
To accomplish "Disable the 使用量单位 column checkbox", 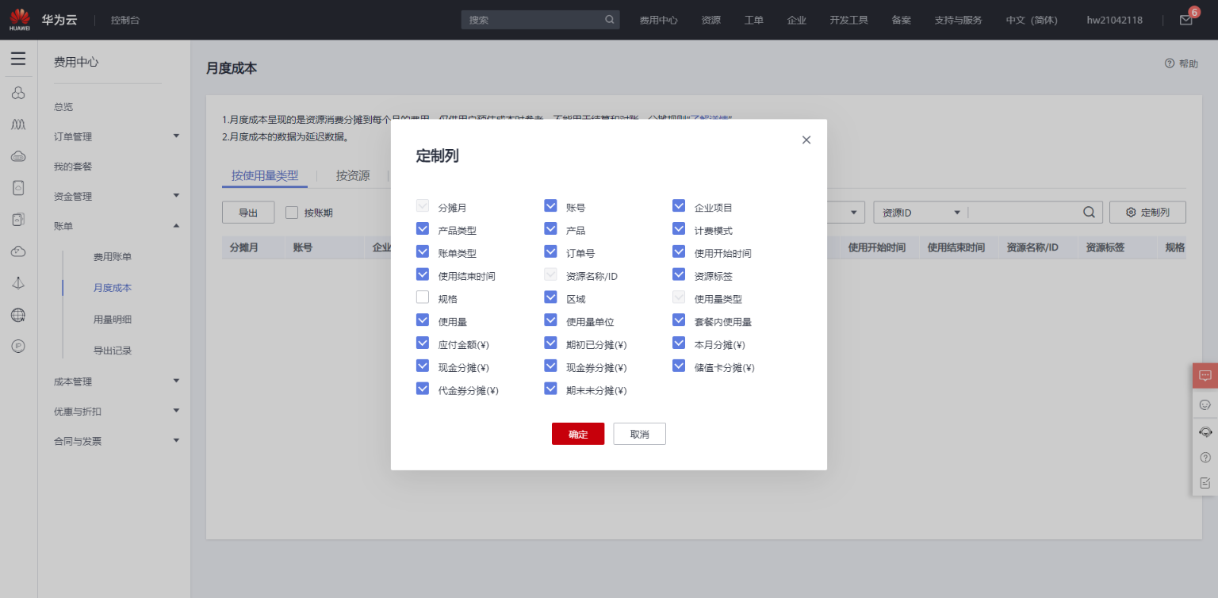I will (x=550, y=320).
